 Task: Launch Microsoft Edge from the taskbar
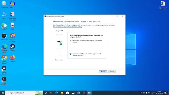pos(57,93)
